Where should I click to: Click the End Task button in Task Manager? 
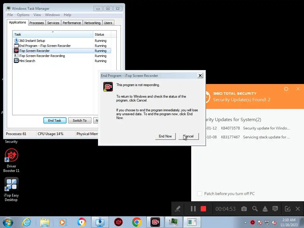(55, 121)
